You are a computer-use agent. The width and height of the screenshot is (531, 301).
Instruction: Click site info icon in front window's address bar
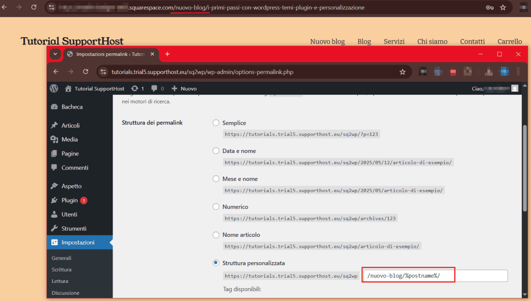[104, 72]
